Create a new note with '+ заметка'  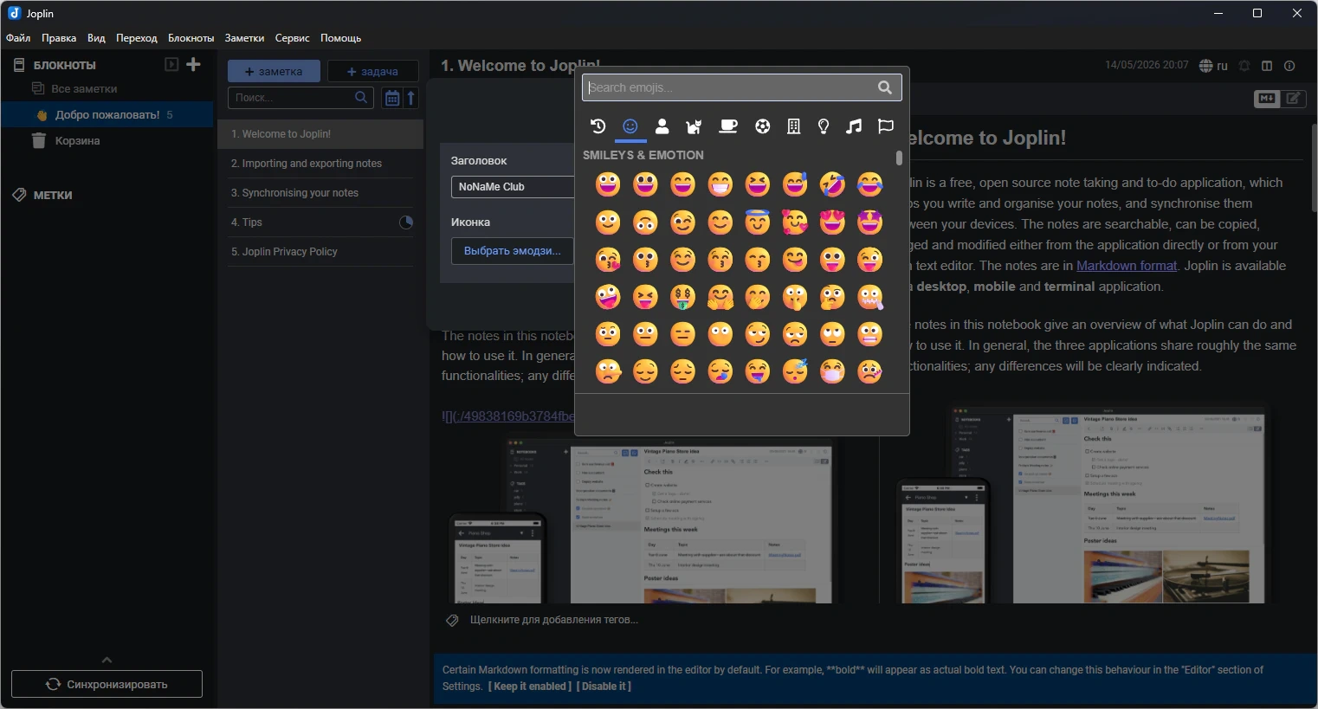click(274, 71)
